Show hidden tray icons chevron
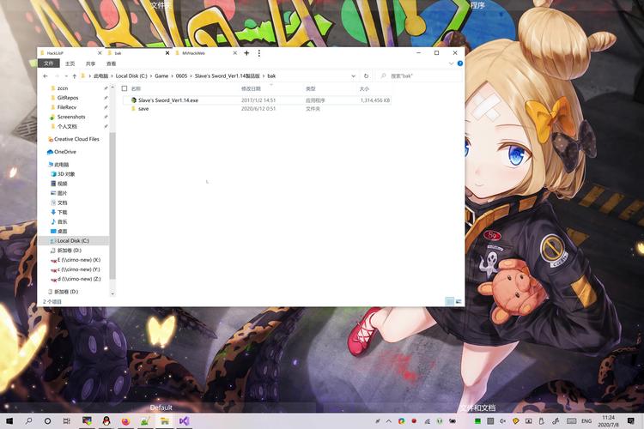Viewport: 644px width, 429px height. tap(388, 420)
